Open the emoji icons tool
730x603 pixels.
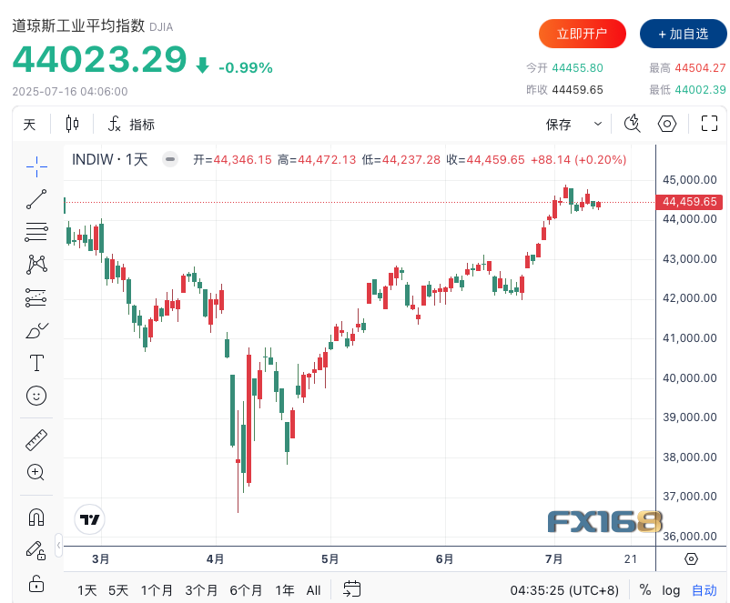pyautogui.click(x=36, y=396)
